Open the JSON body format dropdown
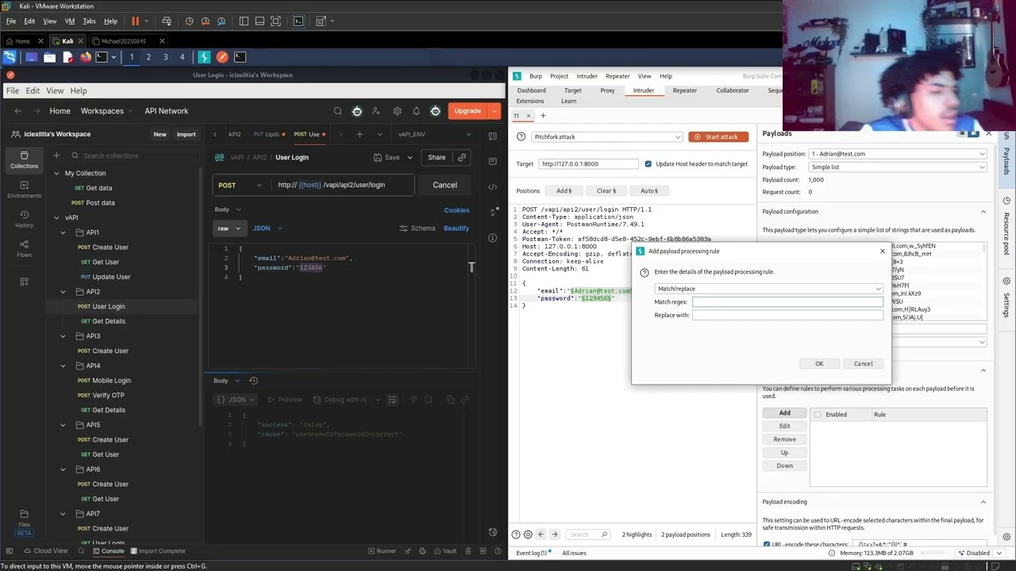1016x571 pixels. click(x=267, y=228)
